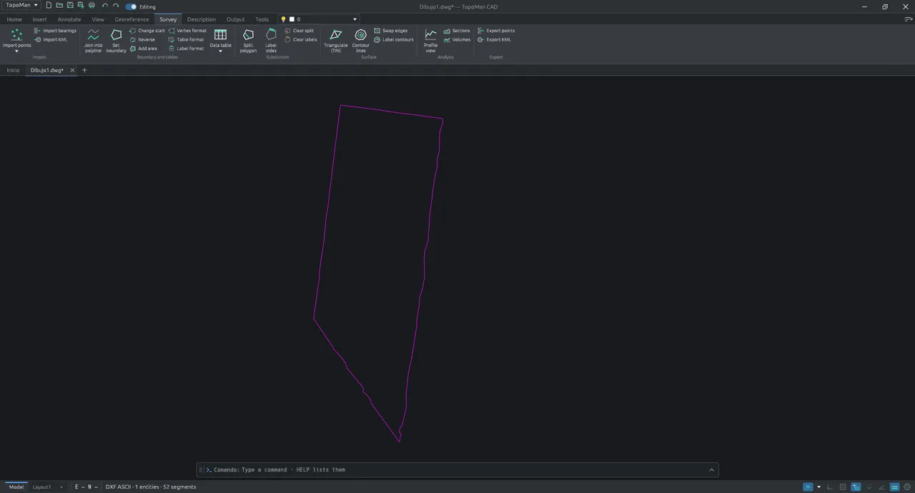The height and width of the screenshot is (493, 915).
Task: Click the command line input
Action: pyautogui.click(x=457, y=469)
